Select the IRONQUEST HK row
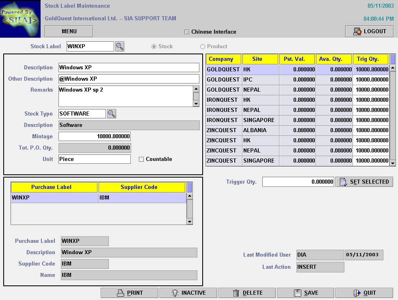Image resolution: width=398 pixels, height=300 pixels. click(x=297, y=100)
